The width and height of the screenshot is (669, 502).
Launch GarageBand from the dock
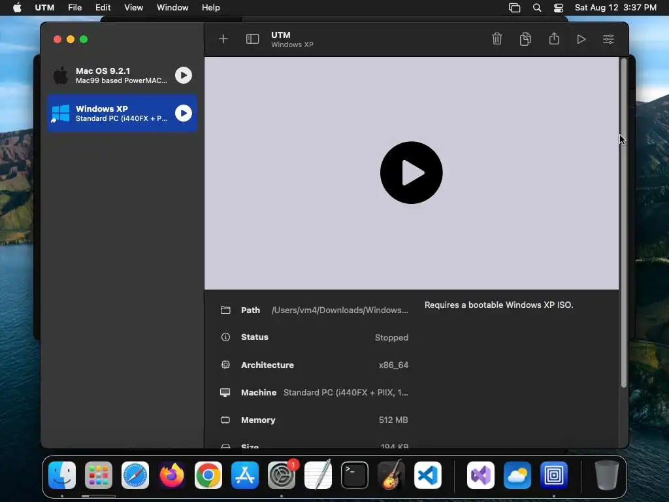(391, 475)
